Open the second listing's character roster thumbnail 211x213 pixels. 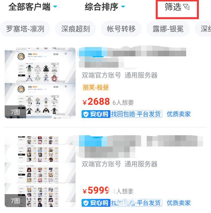click(x=40, y=172)
